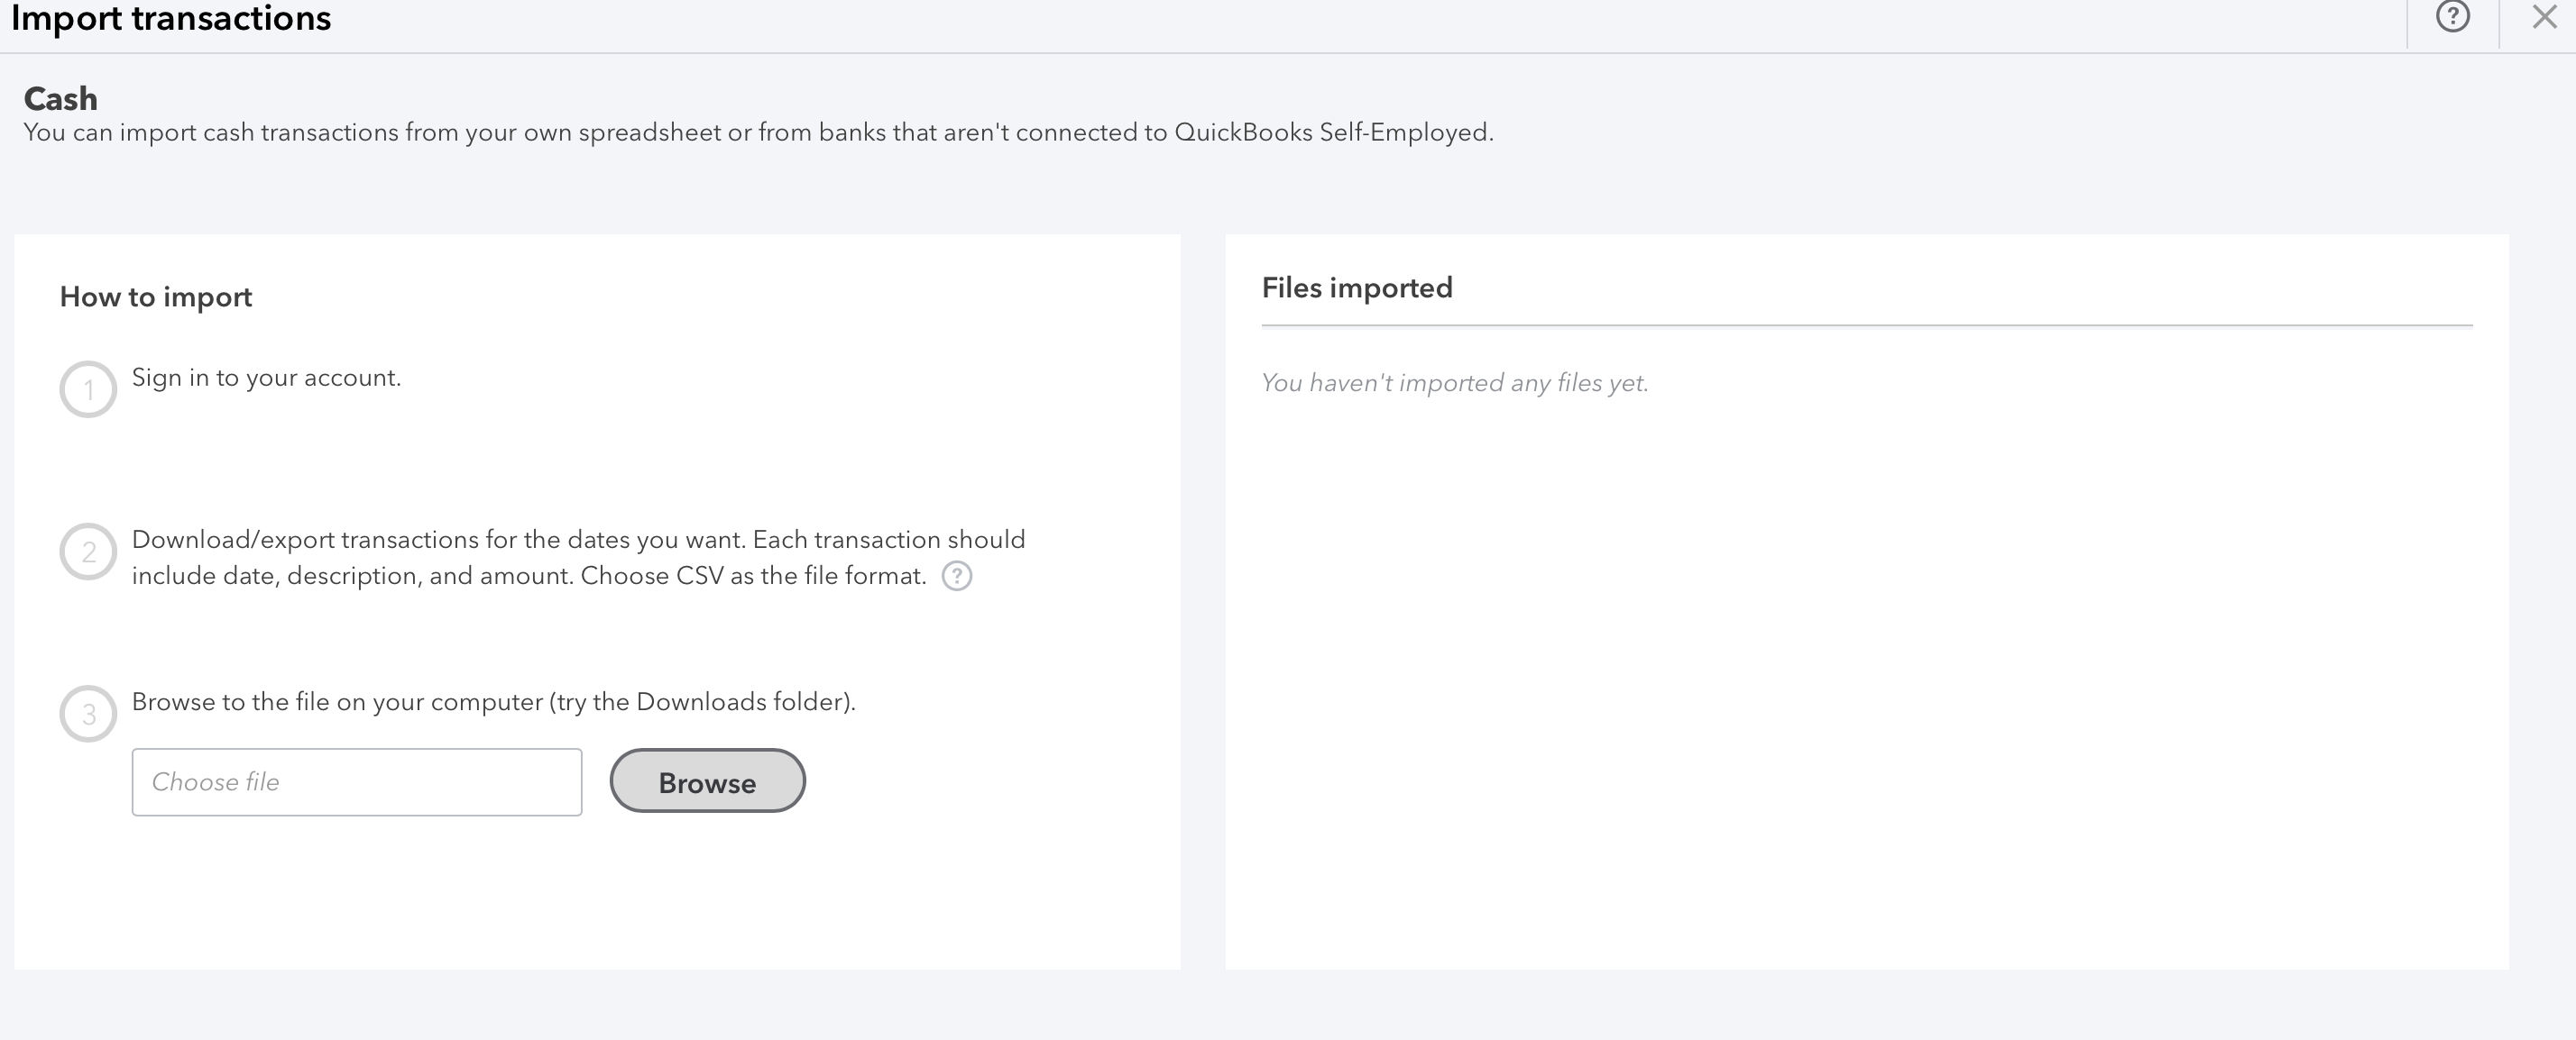Click the Download/export transactions instruction text
The height and width of the screenshot is (1040, 2576).
pyautogui.click(x=578, y=540)
